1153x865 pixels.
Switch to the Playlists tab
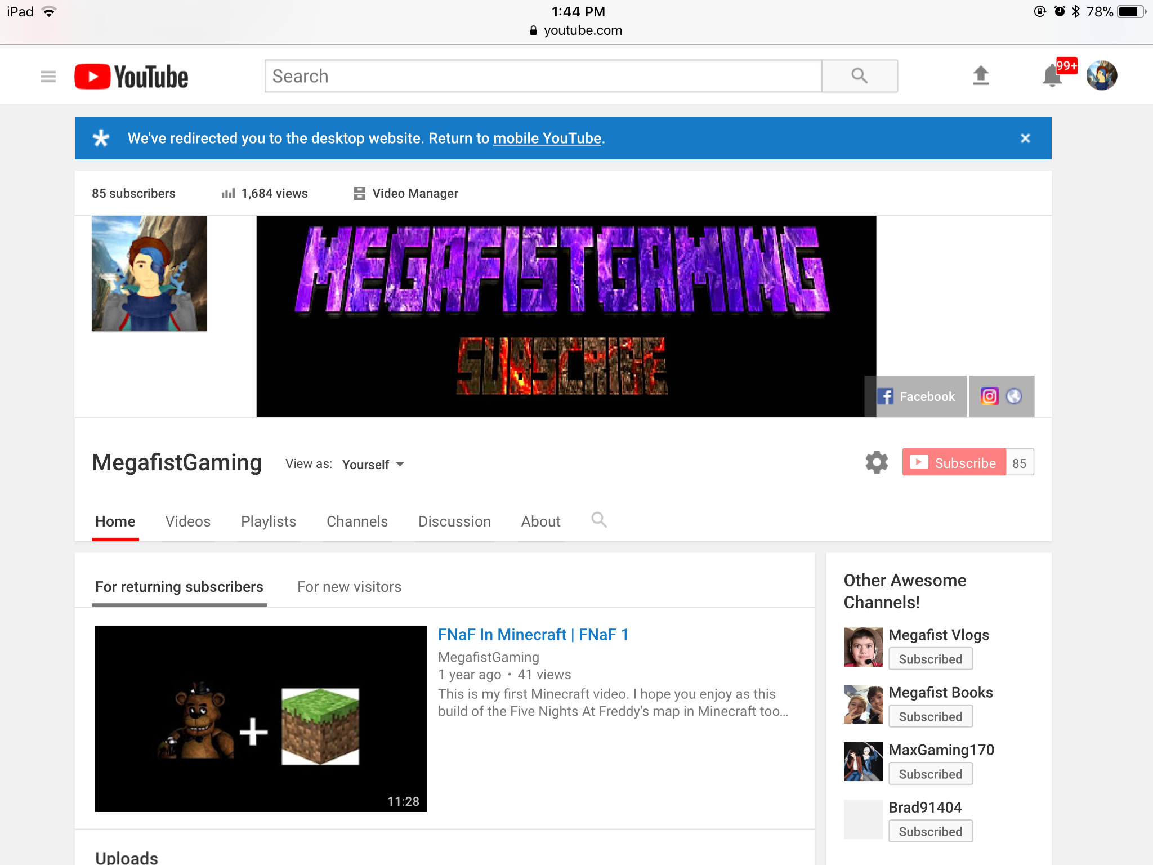pos(269,521)
